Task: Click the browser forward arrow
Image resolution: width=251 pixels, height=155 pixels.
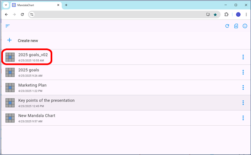Action: [14, 15]
